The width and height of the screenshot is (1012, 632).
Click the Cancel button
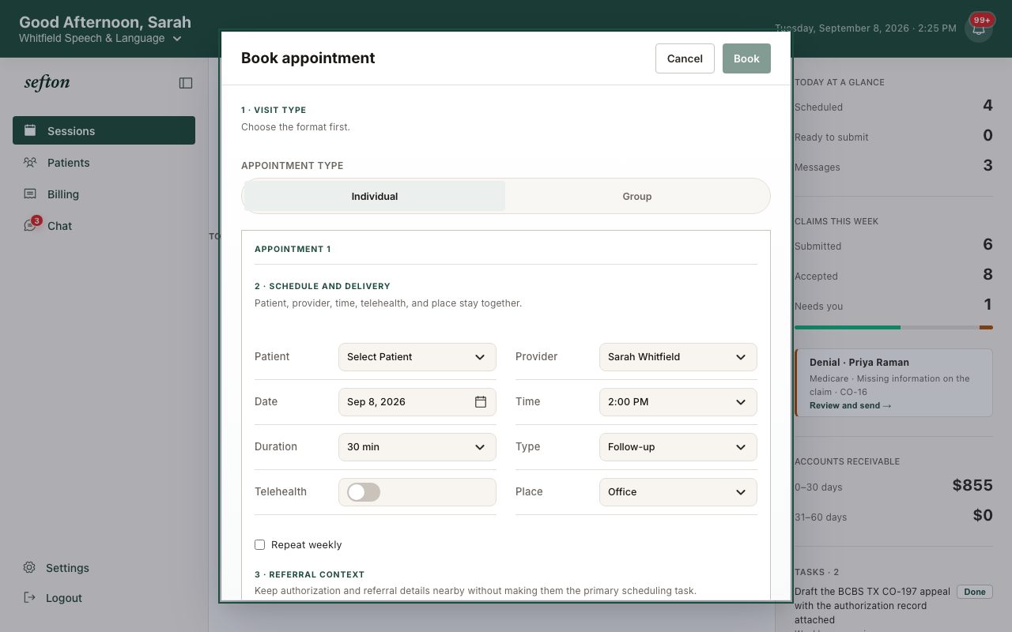[685, 58]
